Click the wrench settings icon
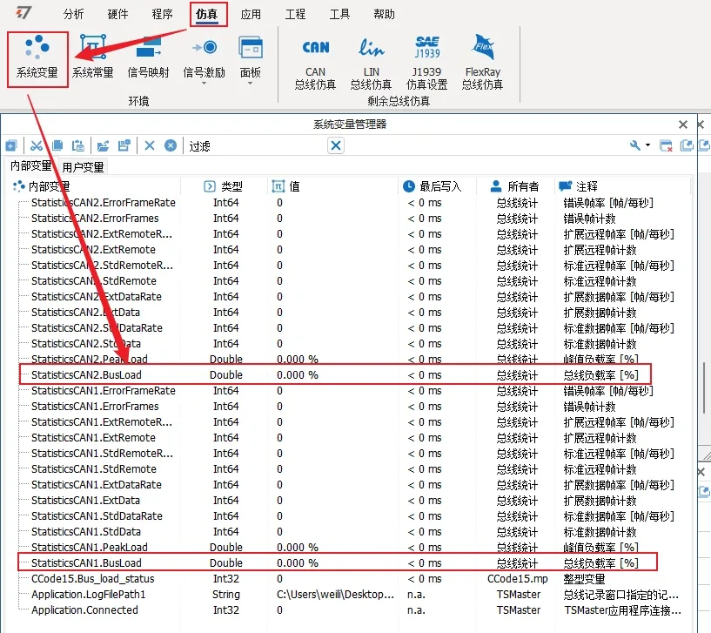711x633 pixels. click(x=635, y=145)
